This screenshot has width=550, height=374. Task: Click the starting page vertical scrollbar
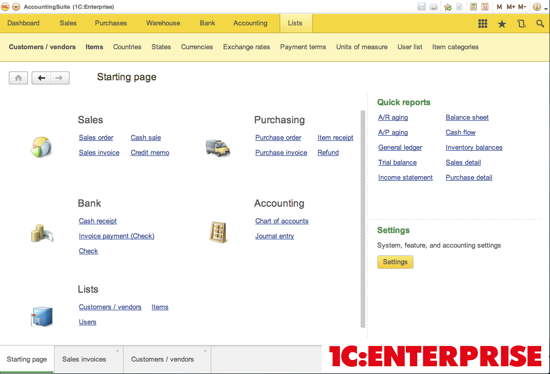click(363, 219)
